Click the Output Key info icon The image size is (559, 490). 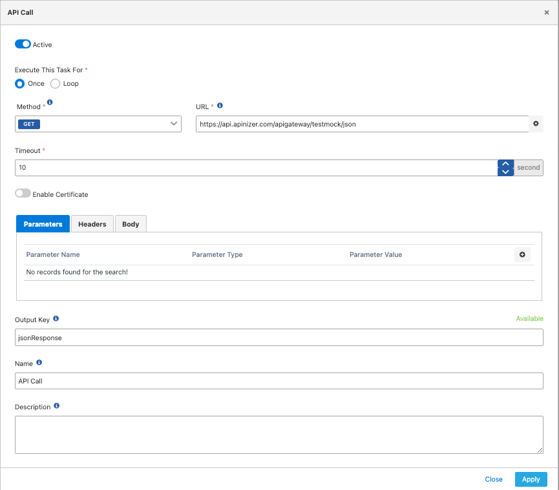tap(56, 319)
